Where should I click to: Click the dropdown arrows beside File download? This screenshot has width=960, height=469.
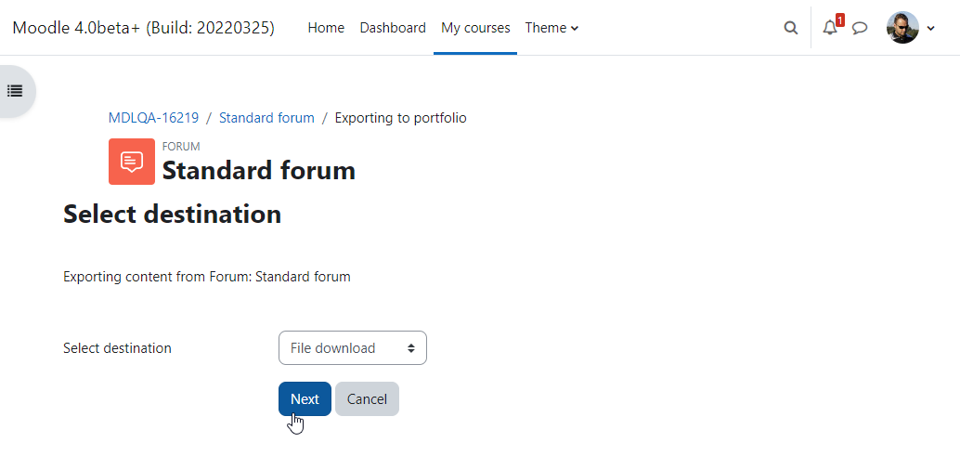pyautogui.click(x=410, y=348)
